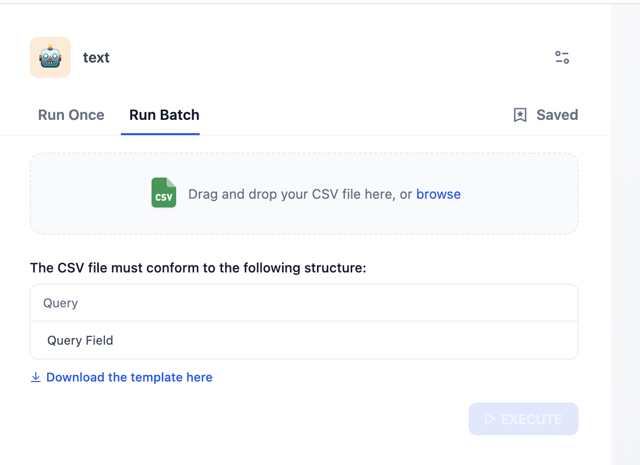
Task: Click Download the template here link
Action: pos(129,377)
